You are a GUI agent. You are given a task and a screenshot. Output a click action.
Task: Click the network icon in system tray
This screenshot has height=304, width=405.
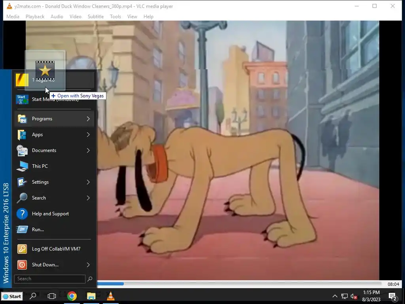(x=344, y=296)
